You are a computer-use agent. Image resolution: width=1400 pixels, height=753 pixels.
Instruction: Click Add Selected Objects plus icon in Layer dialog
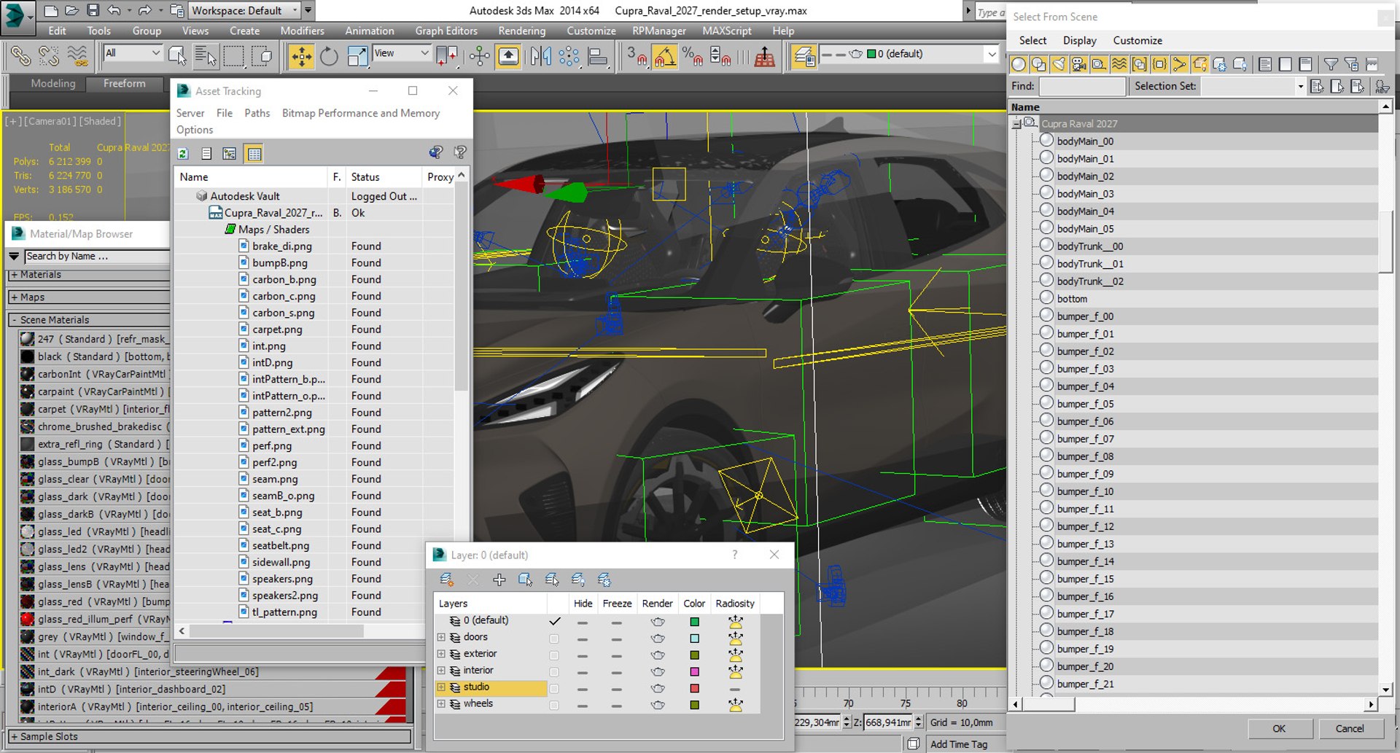(499, 580)
